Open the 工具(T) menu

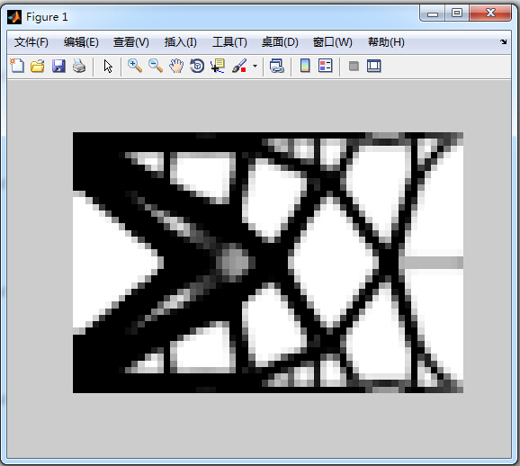(229, 42)
